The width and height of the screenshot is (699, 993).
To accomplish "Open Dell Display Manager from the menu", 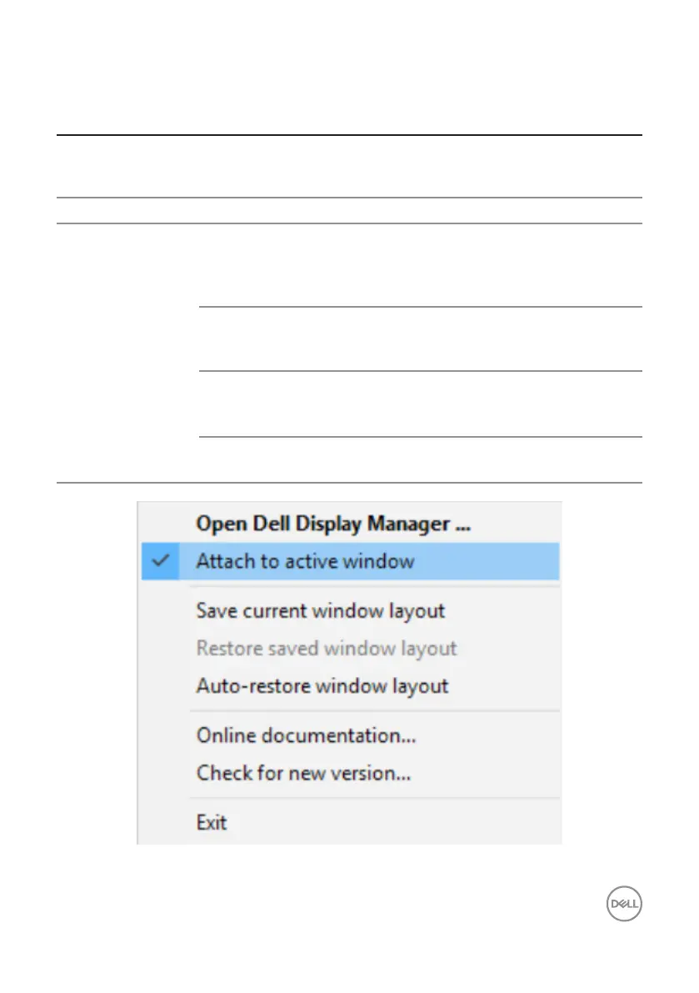I will click(x=332, y=524).
